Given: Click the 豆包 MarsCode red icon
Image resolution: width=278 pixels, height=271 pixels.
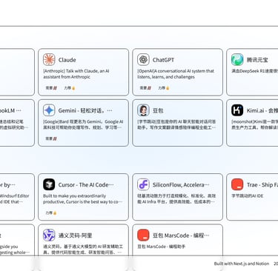Looking at the screenshot, I should point(143,235).
